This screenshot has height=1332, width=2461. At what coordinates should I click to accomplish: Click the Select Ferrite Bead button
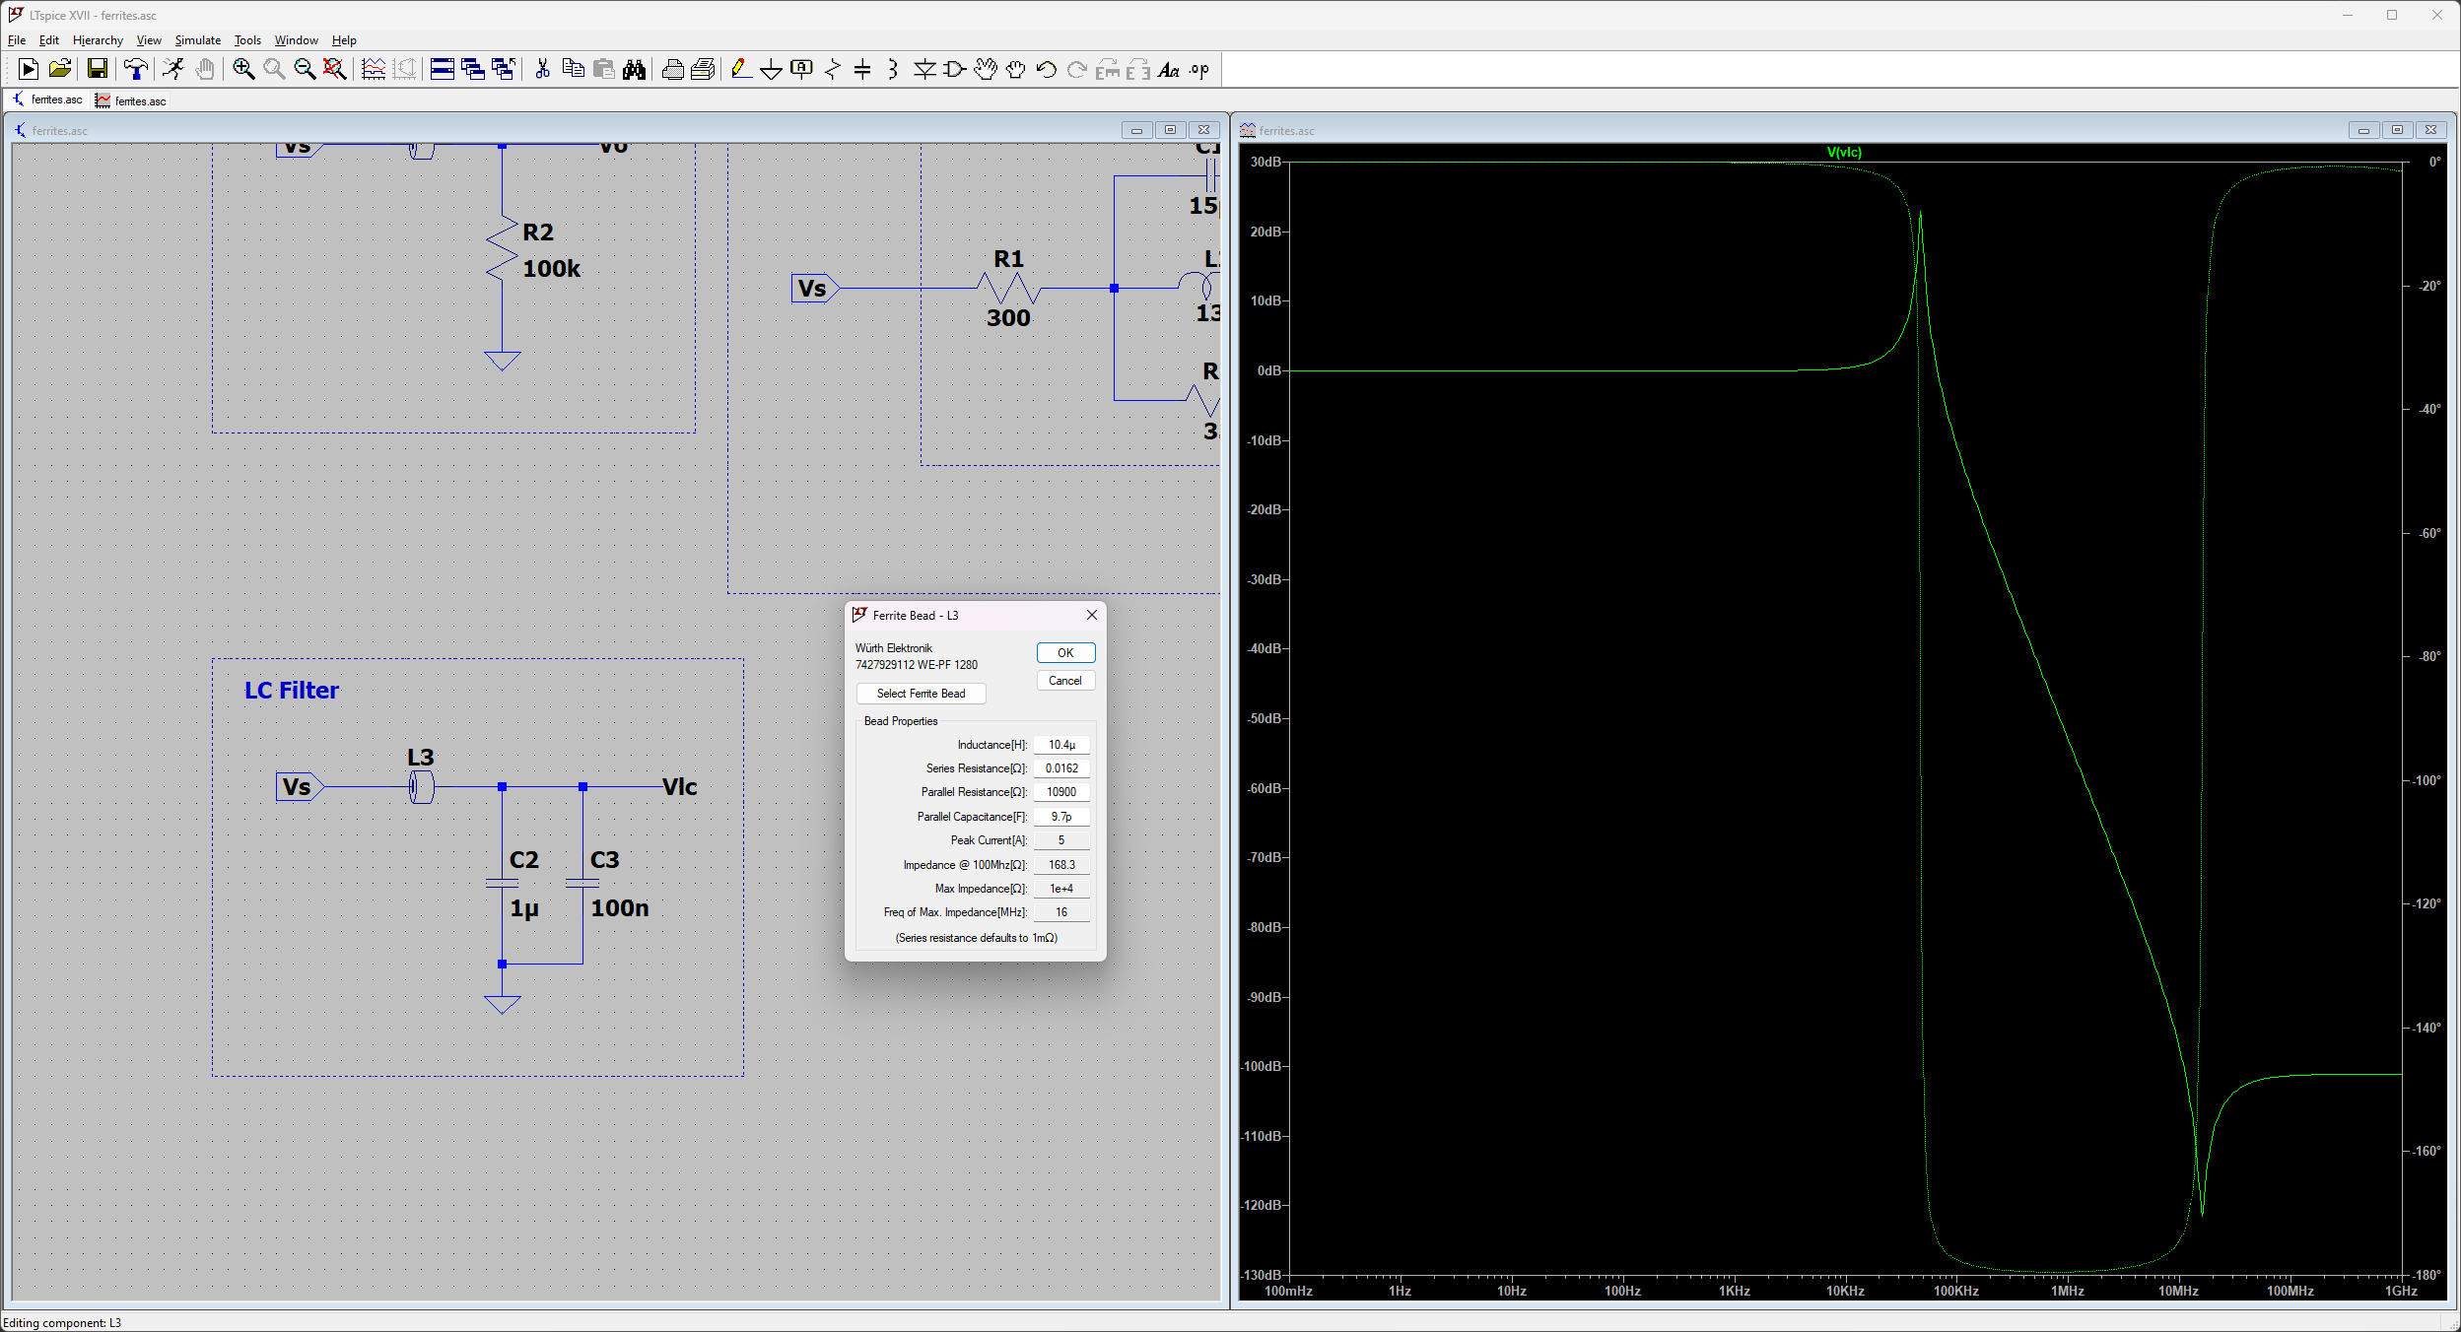922,694
